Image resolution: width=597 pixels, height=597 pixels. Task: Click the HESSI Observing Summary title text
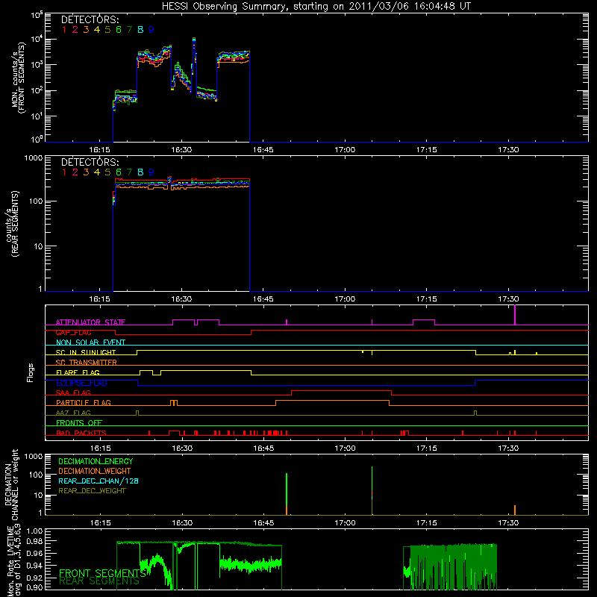(316, 6)
